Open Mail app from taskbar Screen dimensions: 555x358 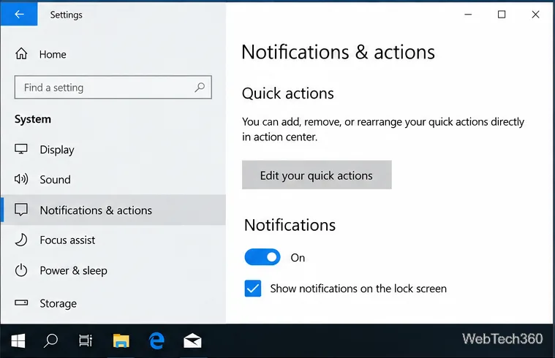[192, 341]
